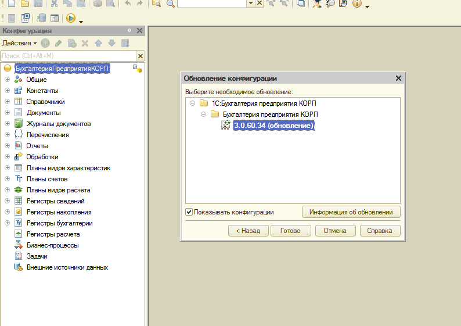Select the 3.0.60.34 (обновление) item

click(x=273, y=126)
